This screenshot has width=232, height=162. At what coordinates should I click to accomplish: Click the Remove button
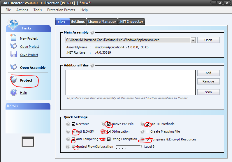[x=208, y=81]
